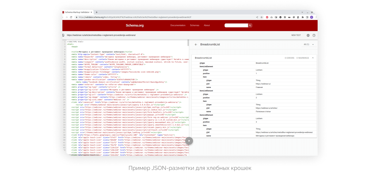The image size is (380, 180).
Task: Collapse the BreadcrumbList result card
Action: tap(313, 58)
